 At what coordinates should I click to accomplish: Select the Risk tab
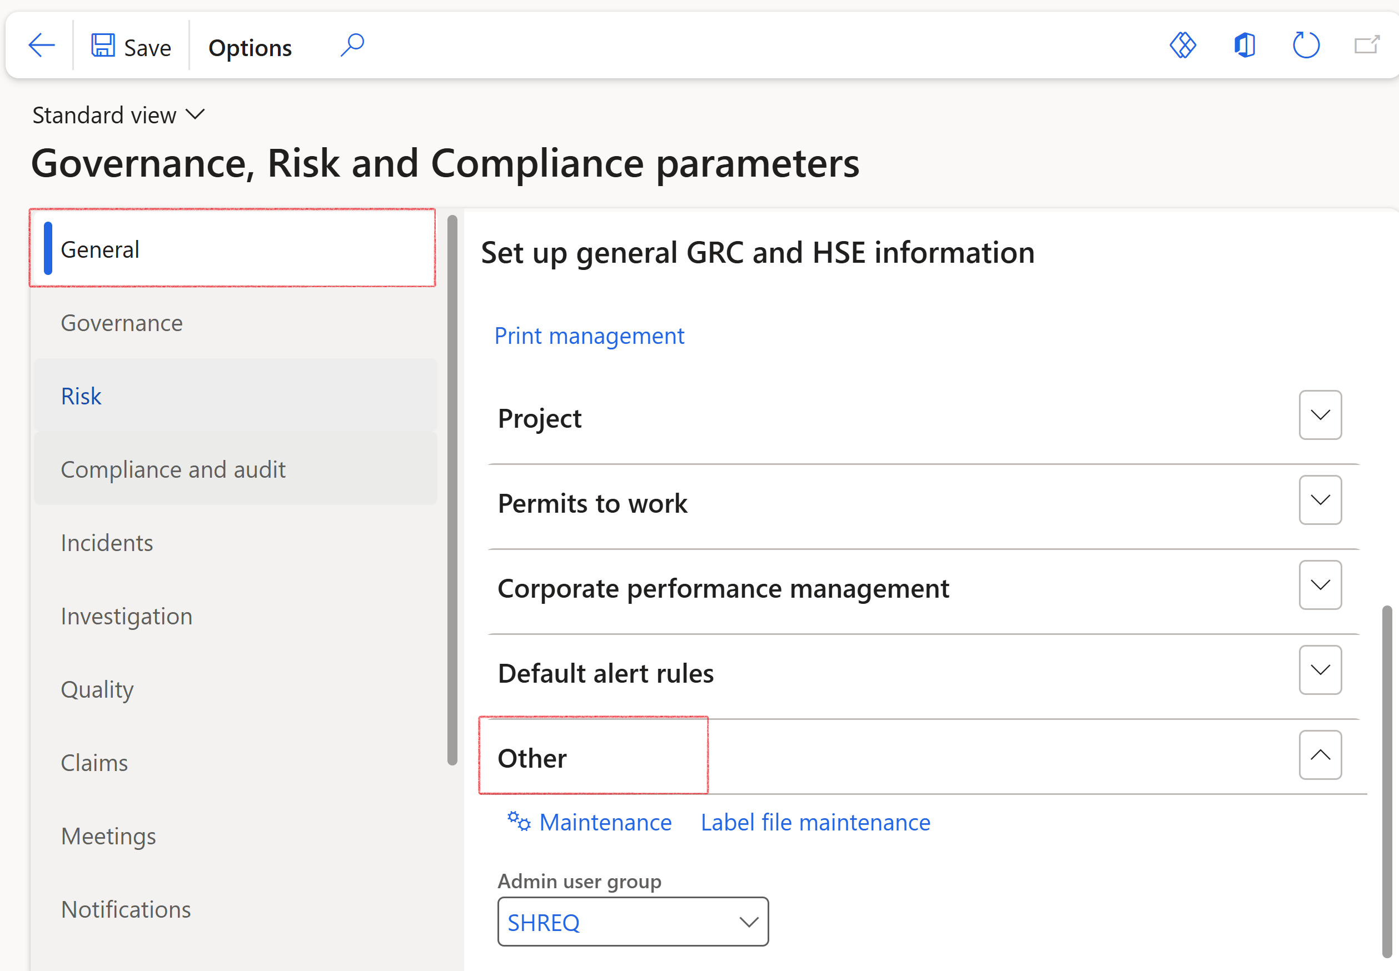tap(81, 396)
